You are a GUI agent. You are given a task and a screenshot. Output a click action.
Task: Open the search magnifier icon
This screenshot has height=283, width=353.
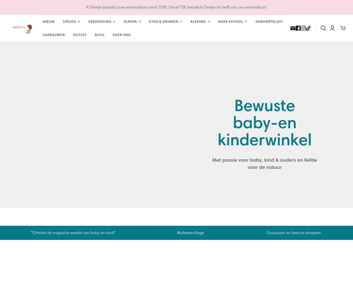(323, 28)
